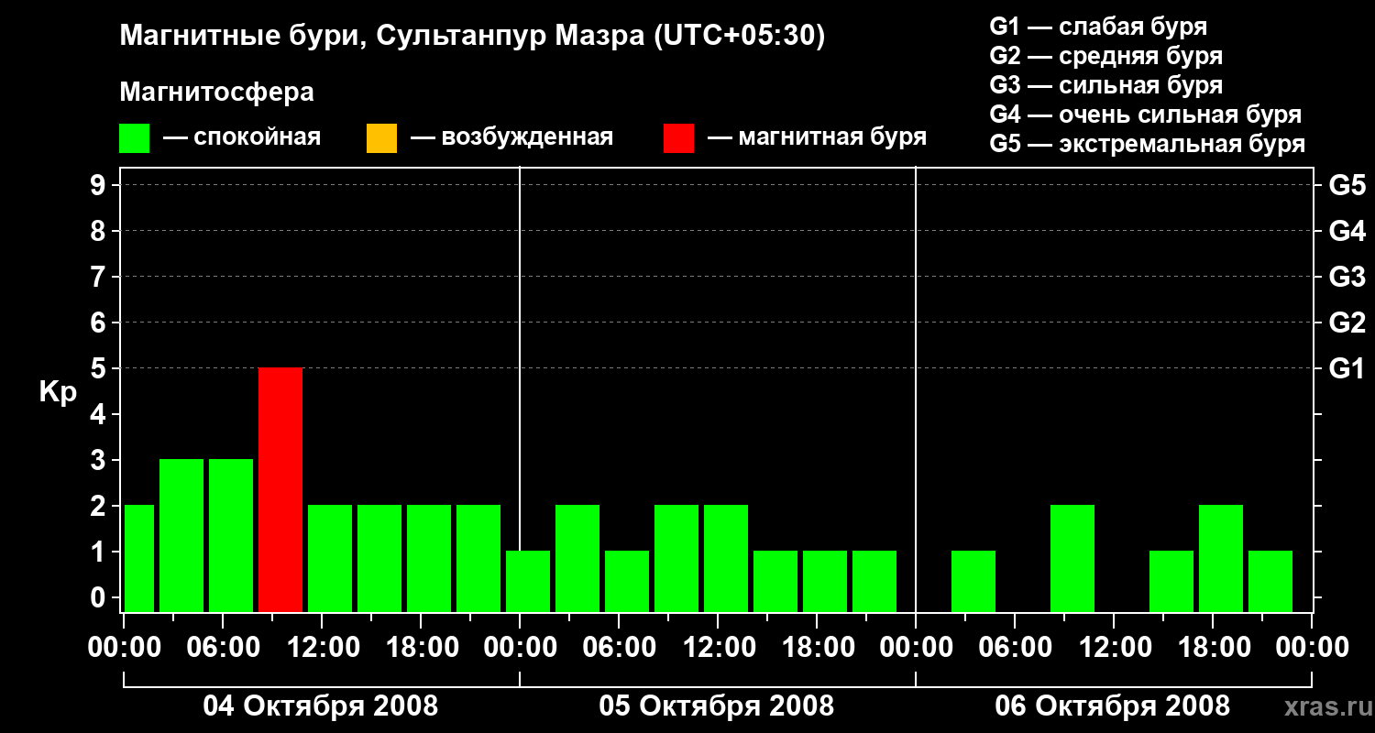Click the 21:00–00:00 bar on 04 Октября

click(x=478, y=558)
